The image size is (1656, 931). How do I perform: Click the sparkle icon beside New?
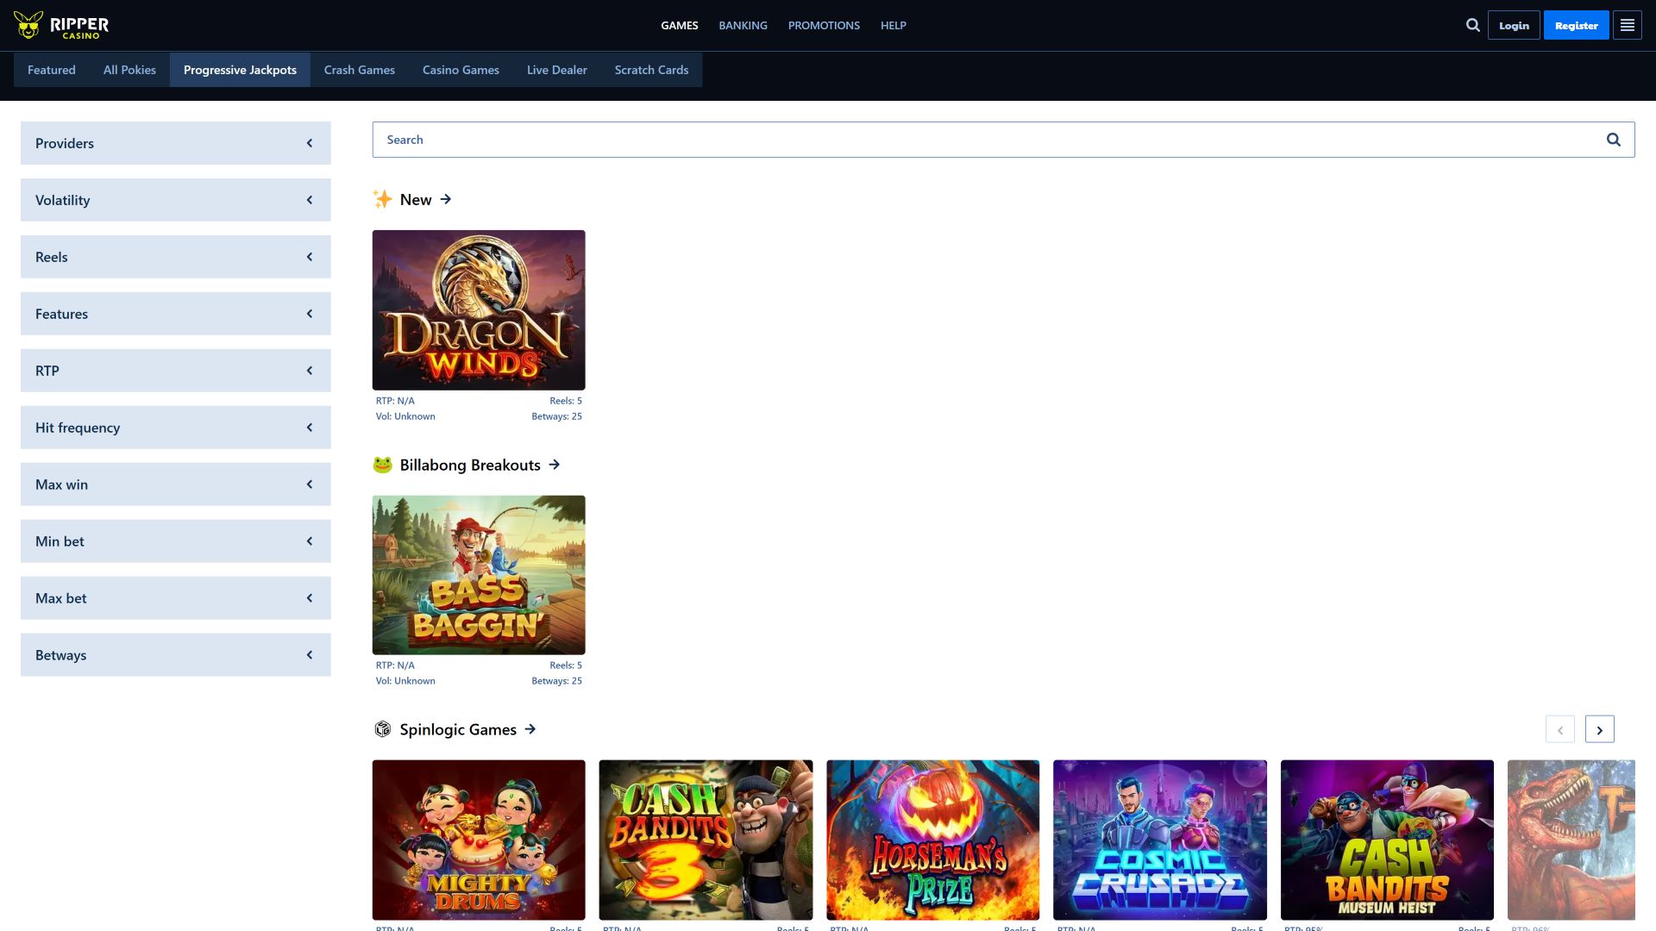382,199
